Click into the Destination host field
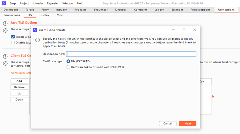Screen dimensions: 240x134 (x=131, y=54)
